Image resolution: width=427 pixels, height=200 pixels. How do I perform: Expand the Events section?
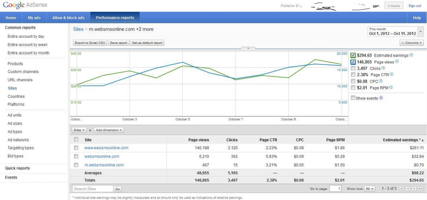pos(11,177)
